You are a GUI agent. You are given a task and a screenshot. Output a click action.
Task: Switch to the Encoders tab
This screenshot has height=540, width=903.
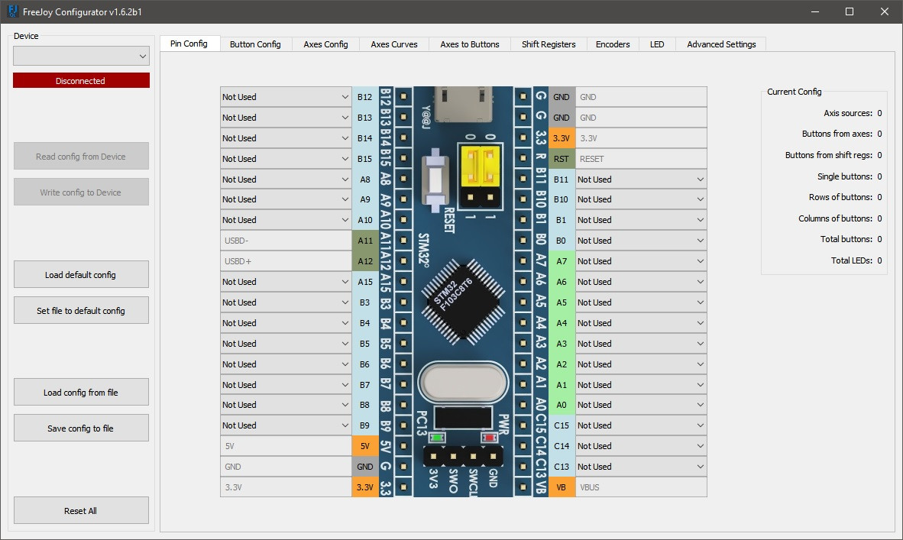coord(613,44)
